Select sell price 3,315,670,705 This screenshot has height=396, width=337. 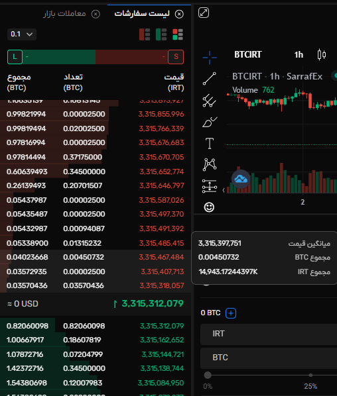tap(162, 157)
